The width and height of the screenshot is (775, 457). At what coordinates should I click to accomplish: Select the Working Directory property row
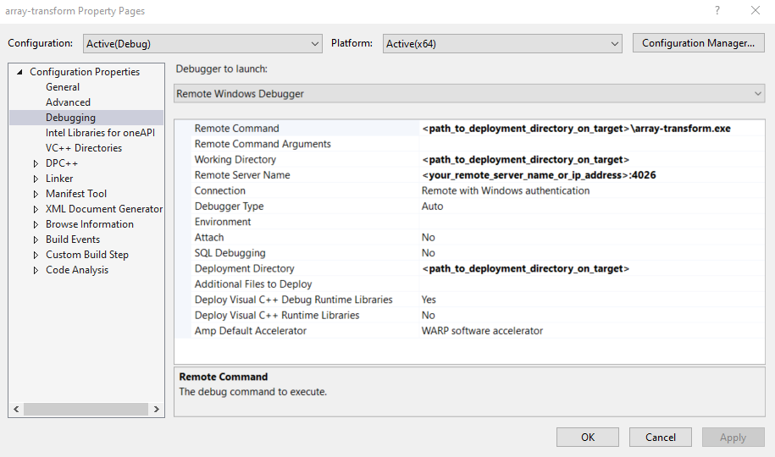tap(235, 160)
